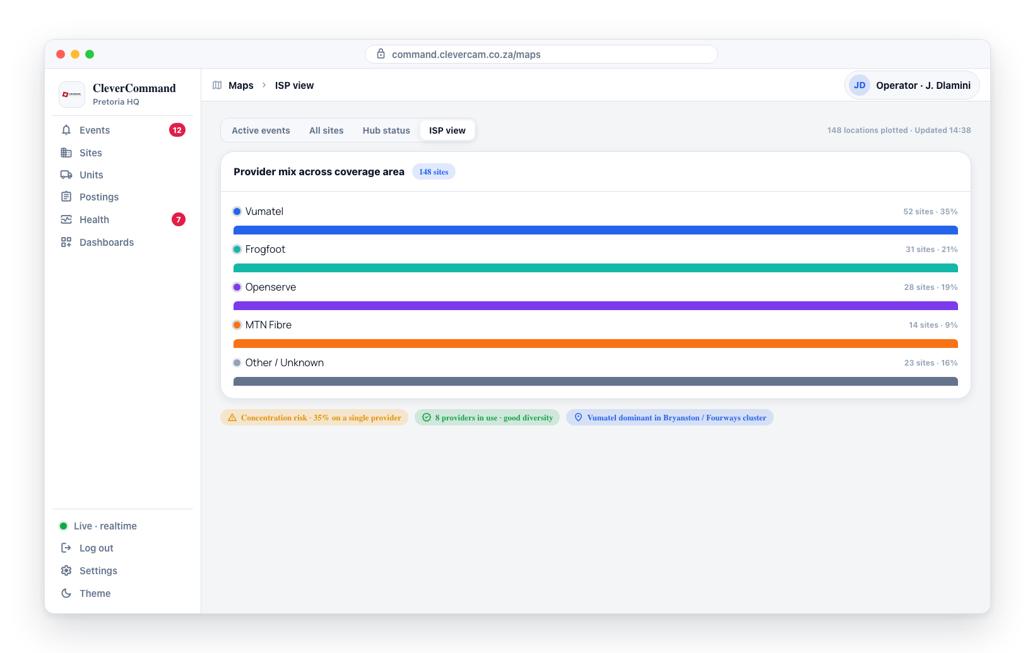Image resolution: width=1035 pixels, height=653 pixels.
Task: Click the 'Live · realtime' status text
Action: (105, 526)
